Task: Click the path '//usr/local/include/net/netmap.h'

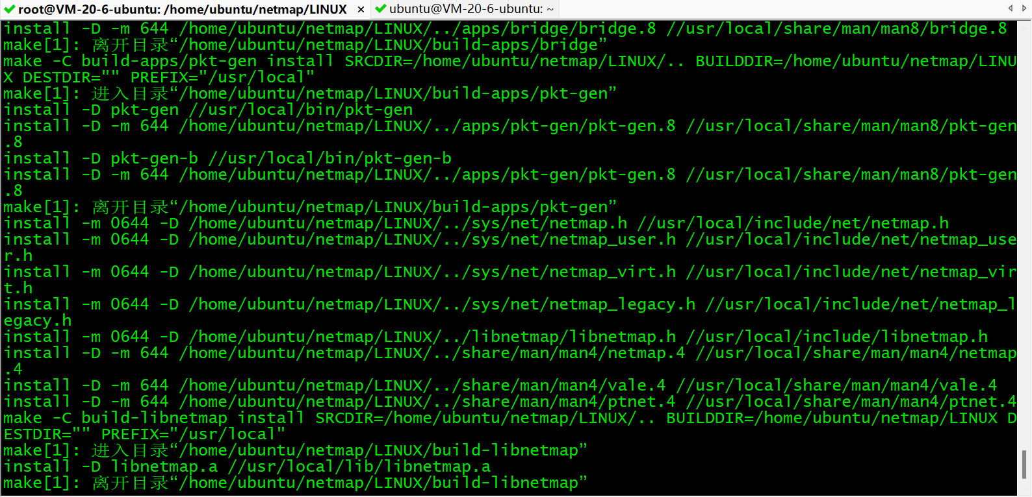Action: coord(793,223)
